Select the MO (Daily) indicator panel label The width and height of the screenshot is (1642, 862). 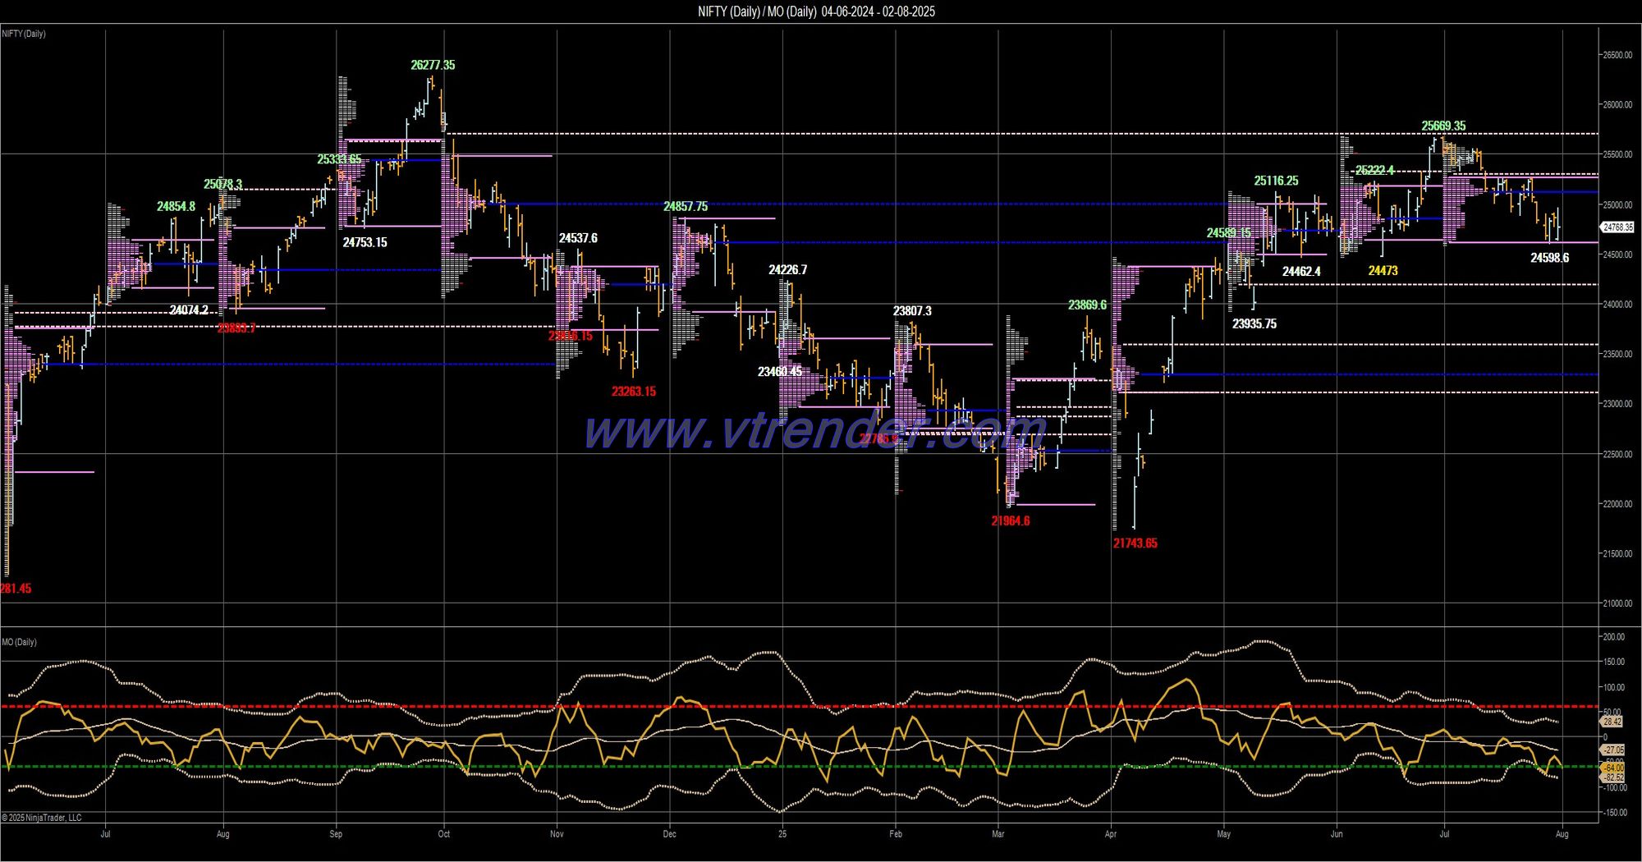point(19,642)
